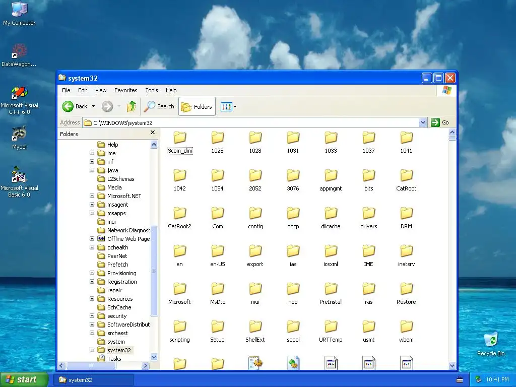The image size is (516, 387).
Task: Click the system32 taskbar button
Action: (94, 380)
